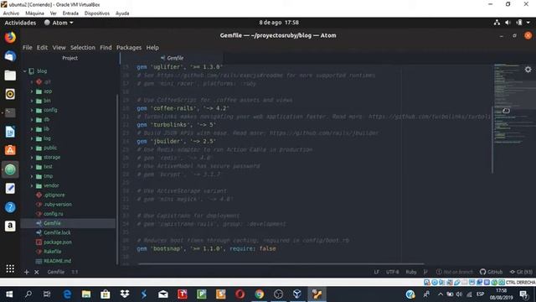Open Dropbox in the Windows taskbar
The image size is (536, 302).
pyautogui.click(x=125, y=294)
